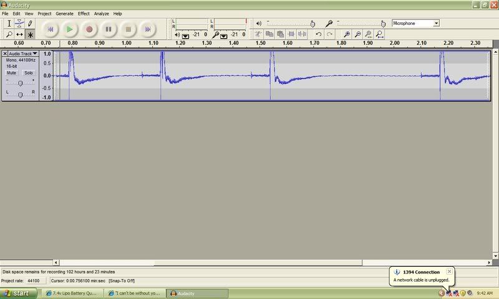Click the Undo arrow icon
This screenshot has height=299, width=499.
pyautogui.click(x=319, y=34)
